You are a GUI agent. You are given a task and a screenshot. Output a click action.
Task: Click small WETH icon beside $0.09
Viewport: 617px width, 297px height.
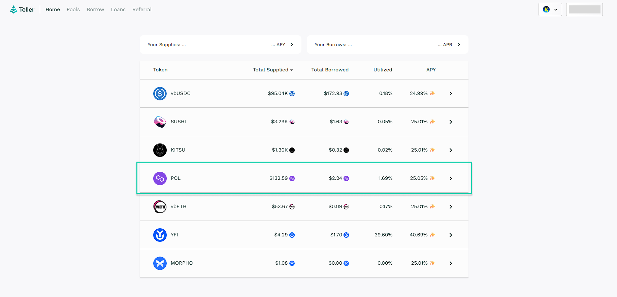click(x=346, y=207)
